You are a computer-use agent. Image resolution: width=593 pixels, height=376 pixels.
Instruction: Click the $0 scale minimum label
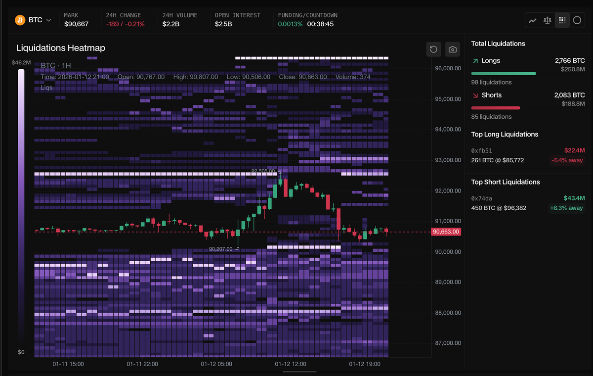[21, 352]
